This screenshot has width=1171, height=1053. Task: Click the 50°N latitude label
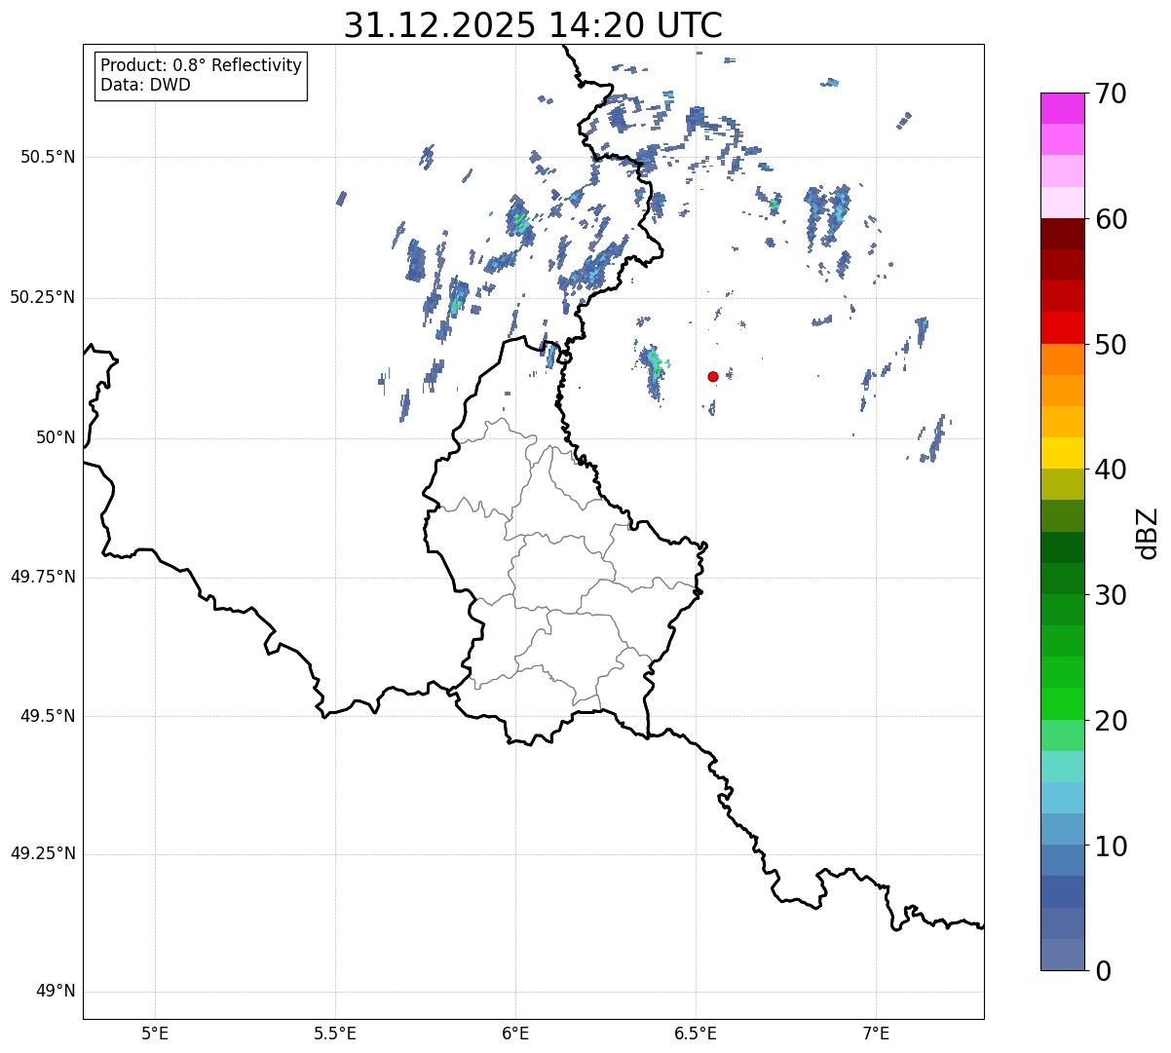(56, 437)
